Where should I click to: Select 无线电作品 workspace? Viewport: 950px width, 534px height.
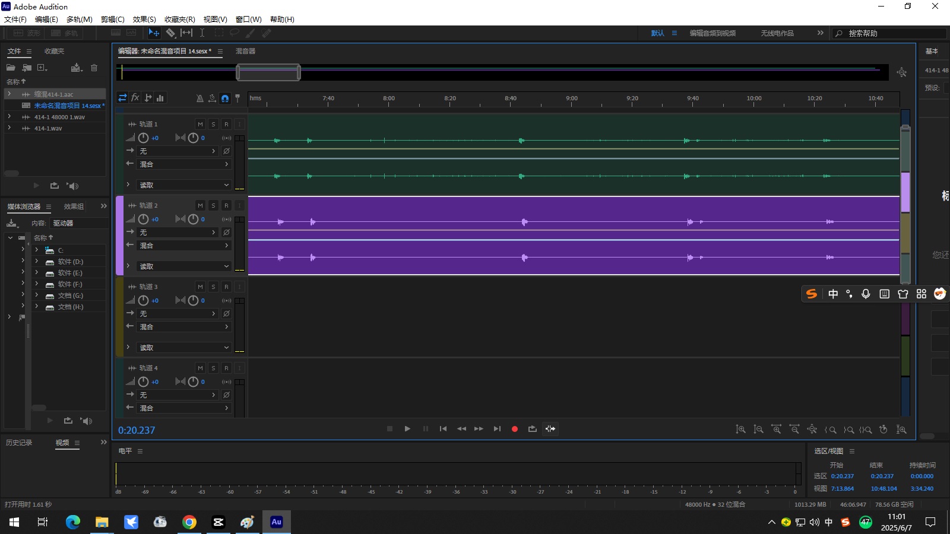click(x=777, y=33)
